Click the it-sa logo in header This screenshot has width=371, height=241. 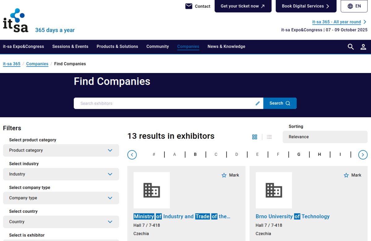16,21
